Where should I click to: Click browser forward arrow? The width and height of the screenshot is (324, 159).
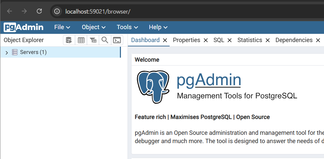coord(24,11)
